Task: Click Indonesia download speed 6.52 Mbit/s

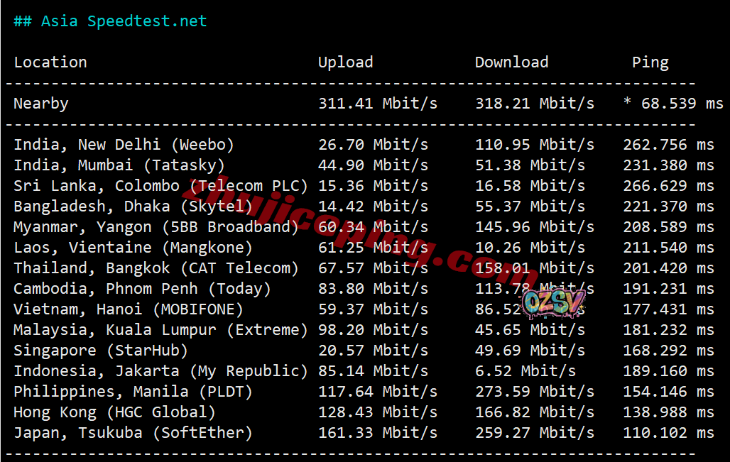Action: click(525, 371)
